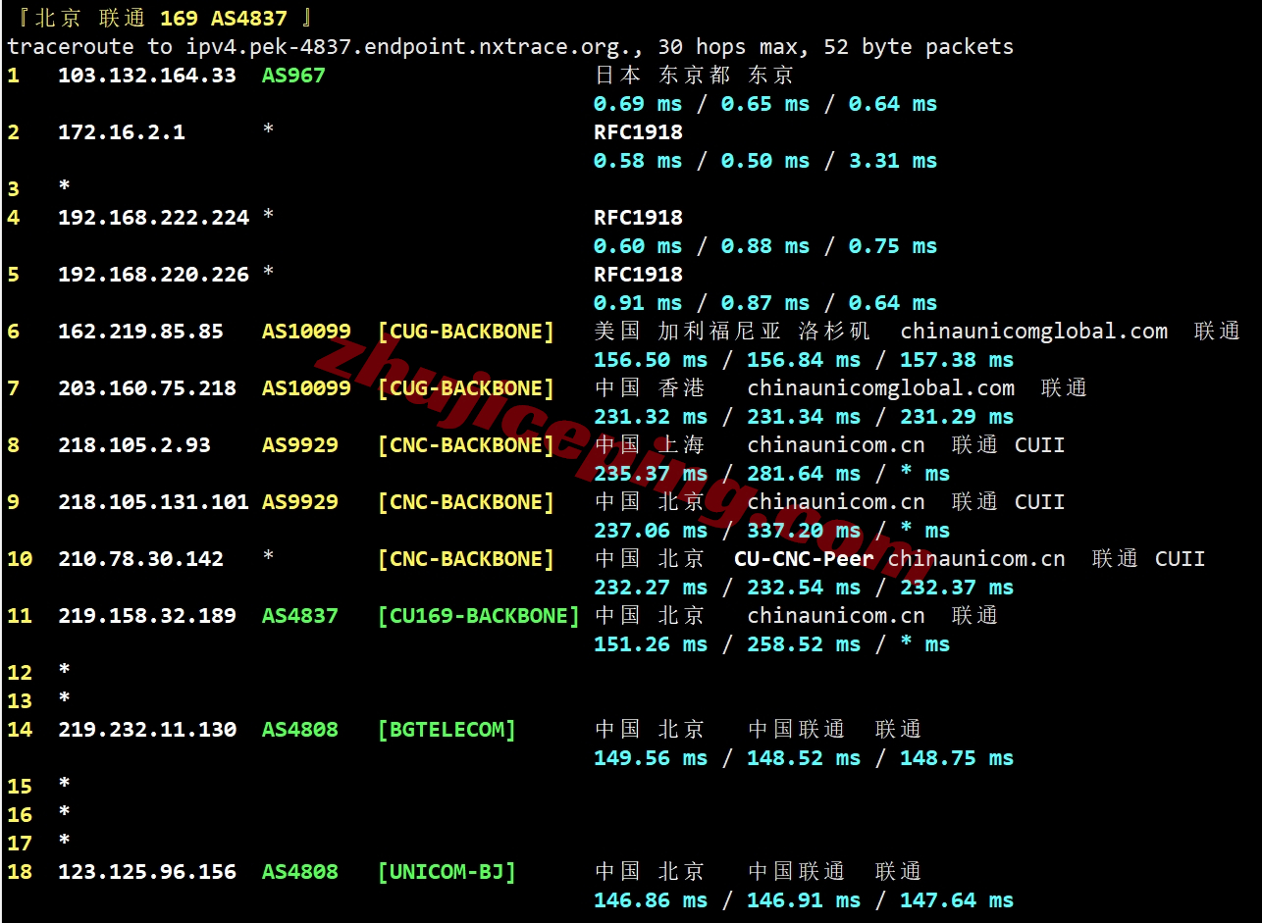
Task: Select IP address 210.78.30.142
Action: (140, 558)
